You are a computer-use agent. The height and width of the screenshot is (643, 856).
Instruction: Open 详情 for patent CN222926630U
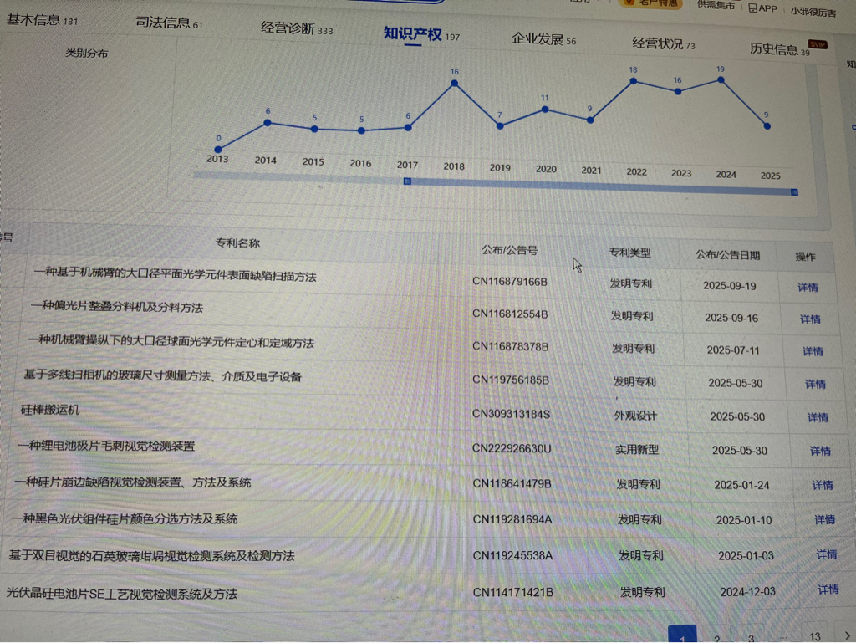820,451
